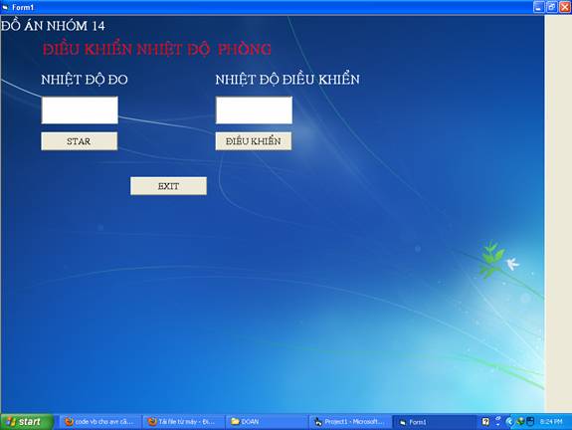Open the Windows start menu
This screenshot has width=572, height=430.
[x=27, y=422]
